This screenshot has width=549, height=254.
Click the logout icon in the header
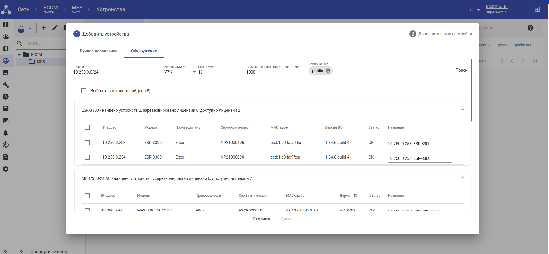point(537,9)
